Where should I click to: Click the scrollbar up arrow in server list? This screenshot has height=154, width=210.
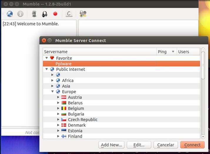tap(203, 50)
